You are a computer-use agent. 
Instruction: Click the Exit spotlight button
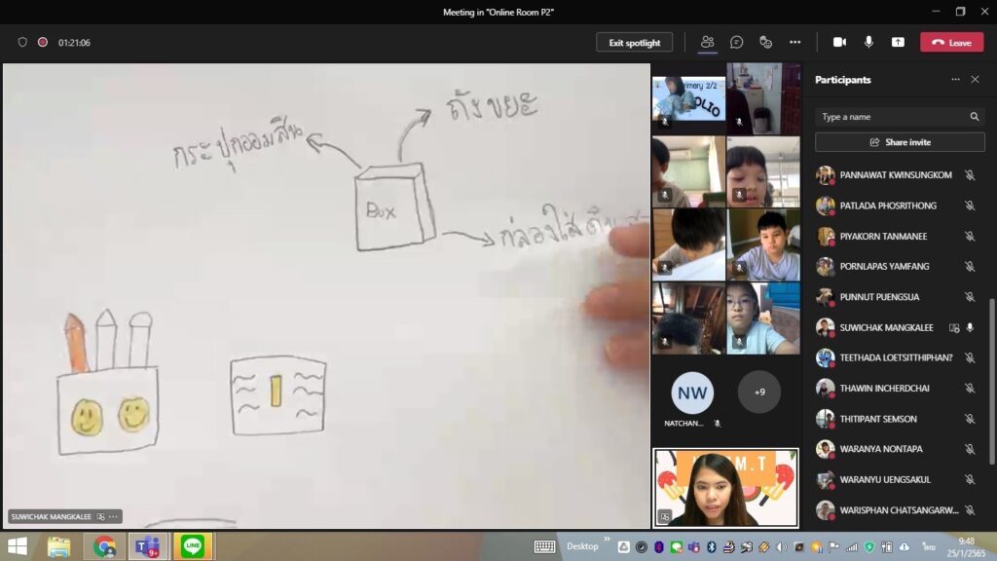[x=634, y=43]
